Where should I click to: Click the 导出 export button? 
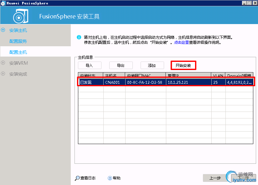[121, 66]
